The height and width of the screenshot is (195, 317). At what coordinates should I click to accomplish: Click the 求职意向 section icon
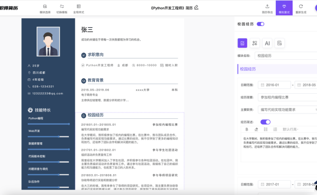[x=83, y=55]
